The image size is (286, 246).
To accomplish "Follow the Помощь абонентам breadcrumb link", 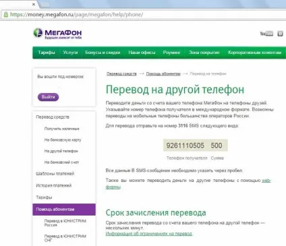I will 163,73.
